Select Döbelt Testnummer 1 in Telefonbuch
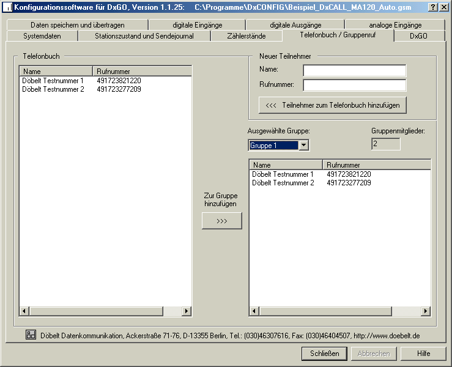Viewport: 452px width, 367px height. coord(53,81)
